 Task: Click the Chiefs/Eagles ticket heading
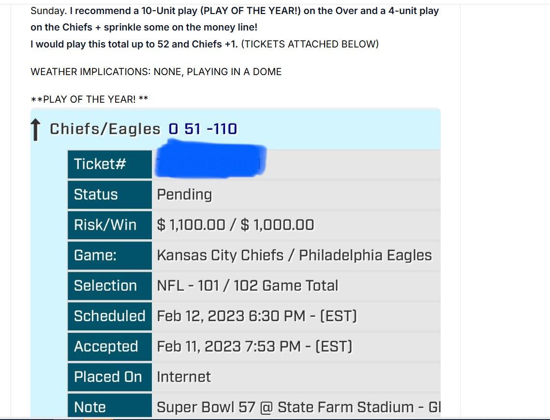(105, 129)
